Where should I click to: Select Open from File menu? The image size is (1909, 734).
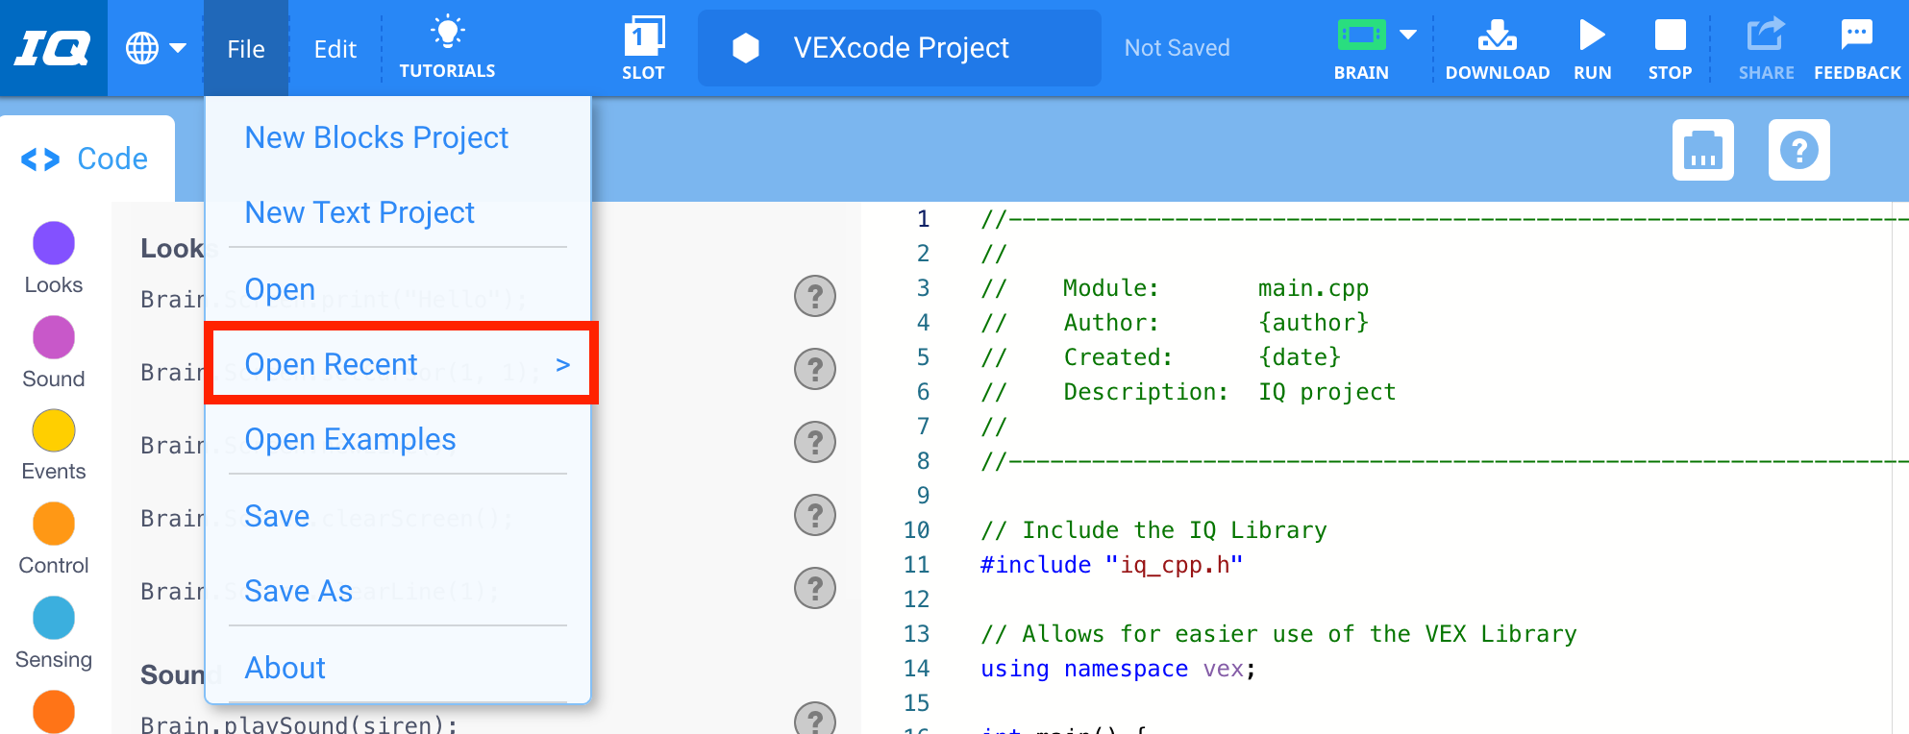pos(280,289)
